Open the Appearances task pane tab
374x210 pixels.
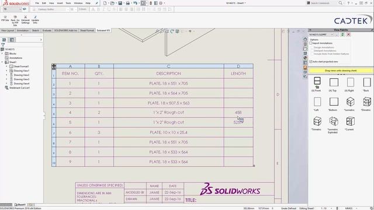click(305, 58)
